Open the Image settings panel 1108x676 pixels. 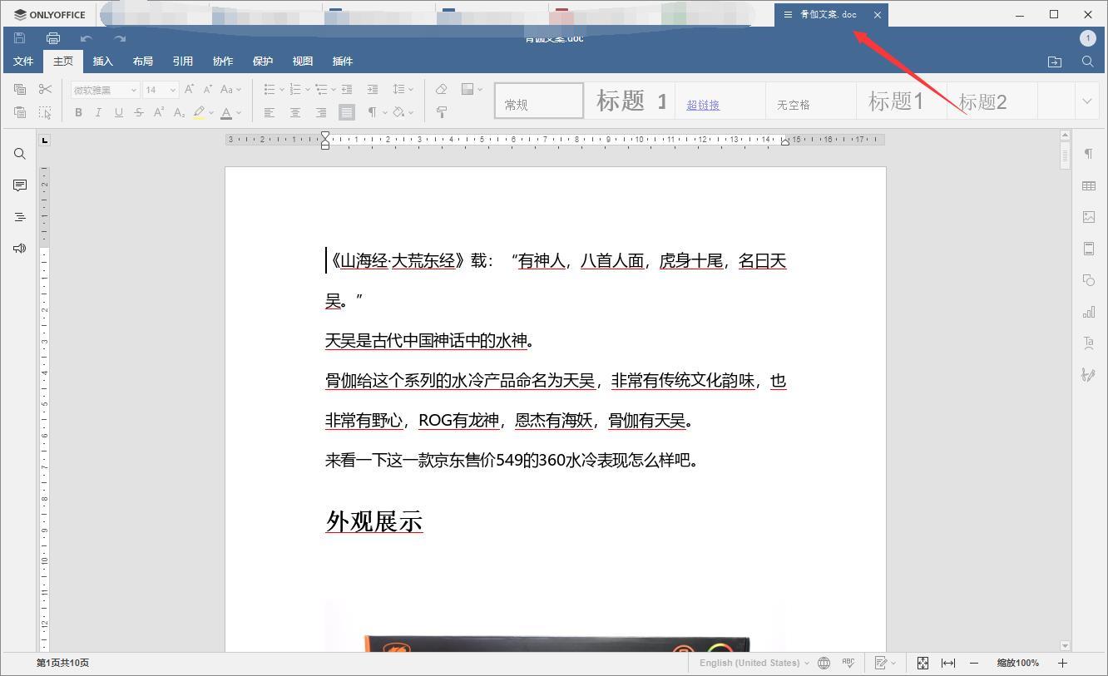(1089, 216)
